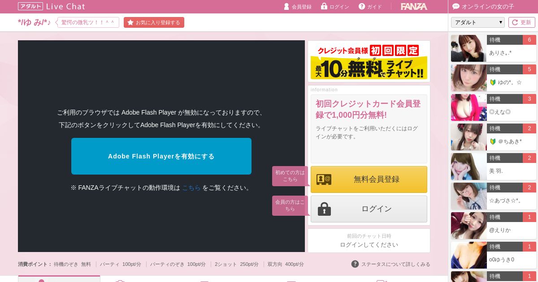
Task: Click the star icon on favorite button
Action: 130,22
